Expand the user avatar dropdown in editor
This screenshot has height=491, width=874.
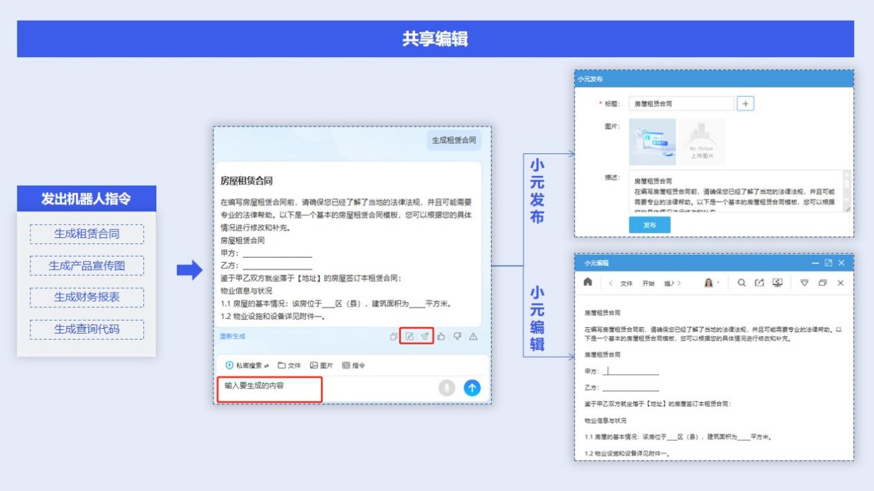click(711, 283)
